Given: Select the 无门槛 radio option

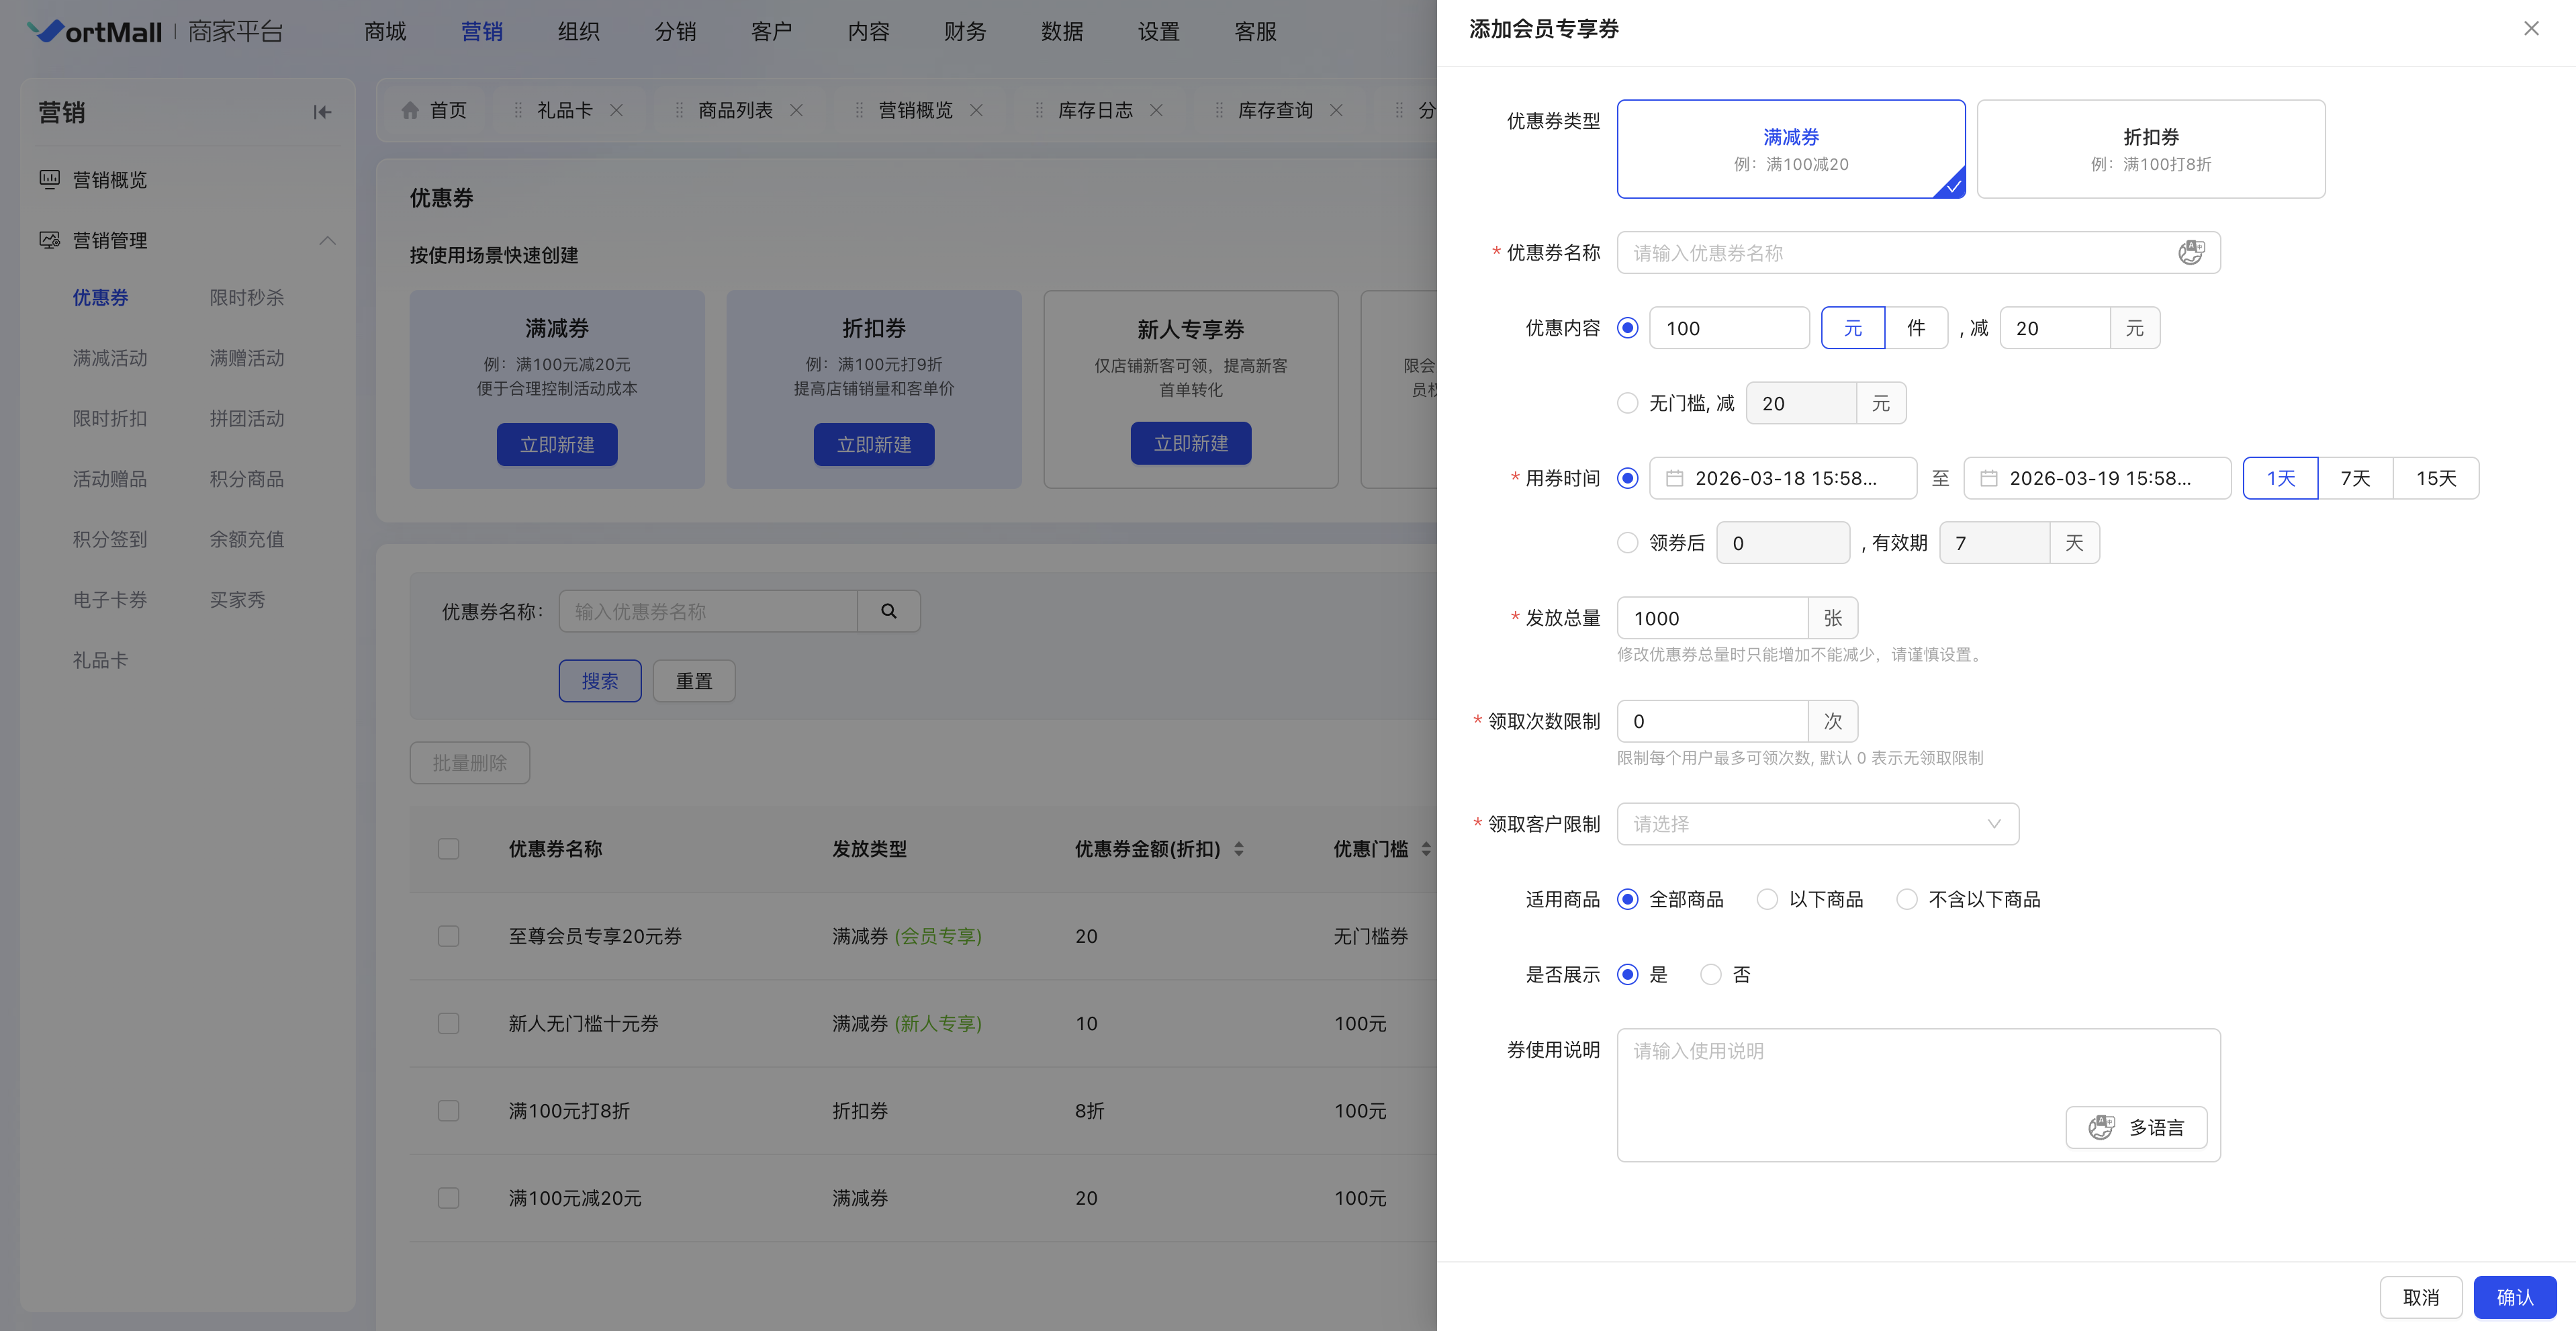Looking at the screenshot, I should pos(1627,403).
